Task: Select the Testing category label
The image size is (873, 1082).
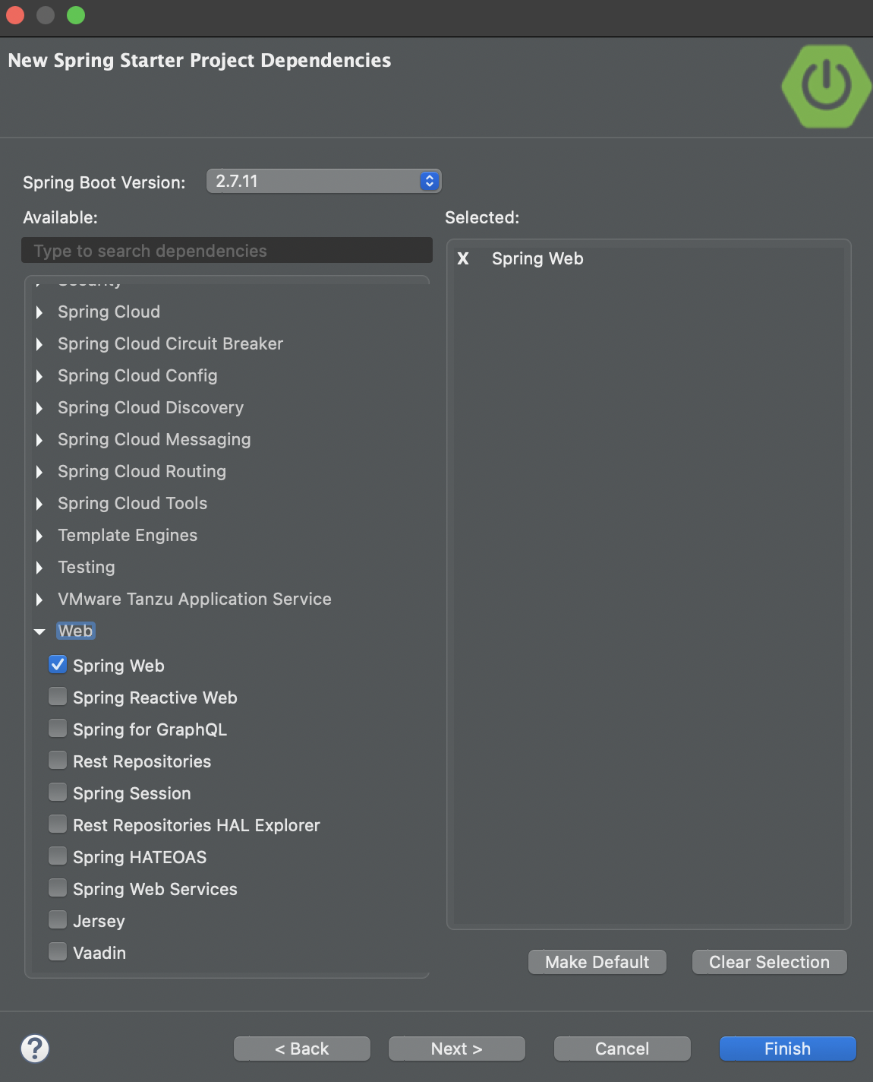Action: (87, 567)
